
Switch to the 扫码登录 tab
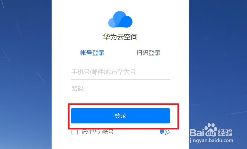(x=148, y=53)
